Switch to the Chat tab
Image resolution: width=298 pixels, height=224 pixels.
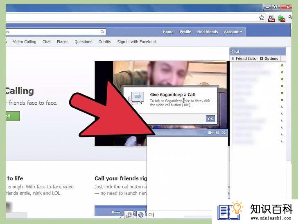(x=47, y=42)
